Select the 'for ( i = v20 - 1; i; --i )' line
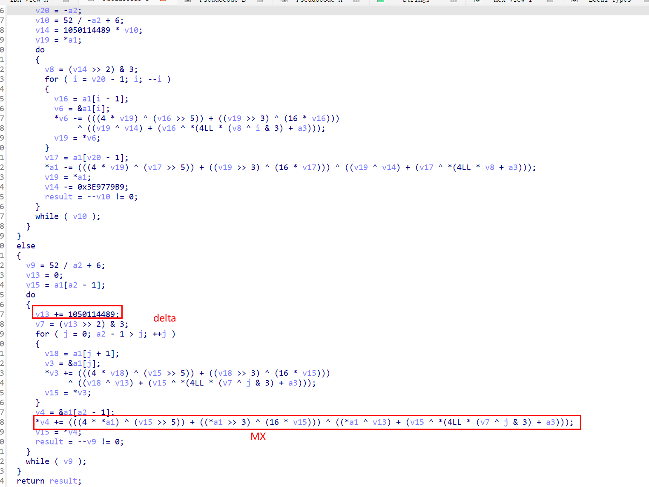This screenshot has height=487, width=649. [108, 79]
